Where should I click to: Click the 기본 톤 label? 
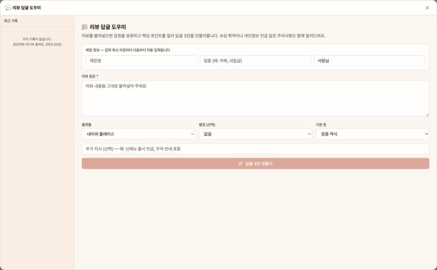tap(321, 125)
